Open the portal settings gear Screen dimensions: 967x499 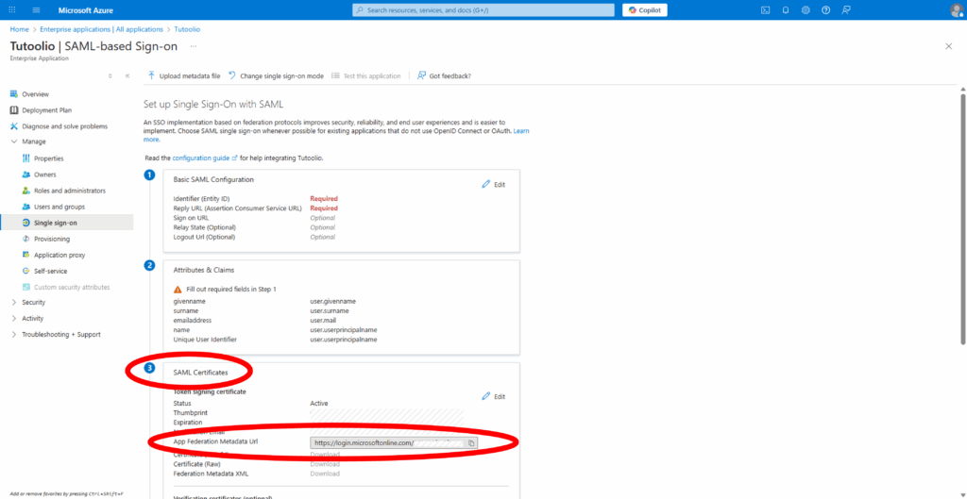806,9
